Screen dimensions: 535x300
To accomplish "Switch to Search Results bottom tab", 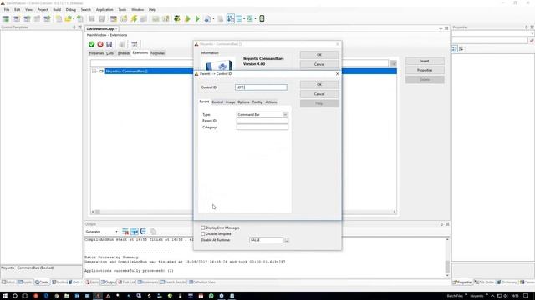I will coord(173,282).
